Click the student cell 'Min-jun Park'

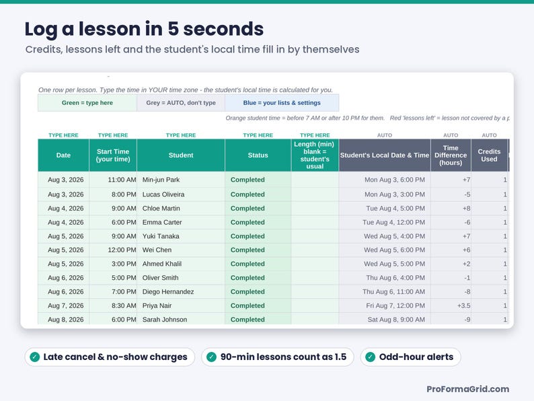pos(181,180)
